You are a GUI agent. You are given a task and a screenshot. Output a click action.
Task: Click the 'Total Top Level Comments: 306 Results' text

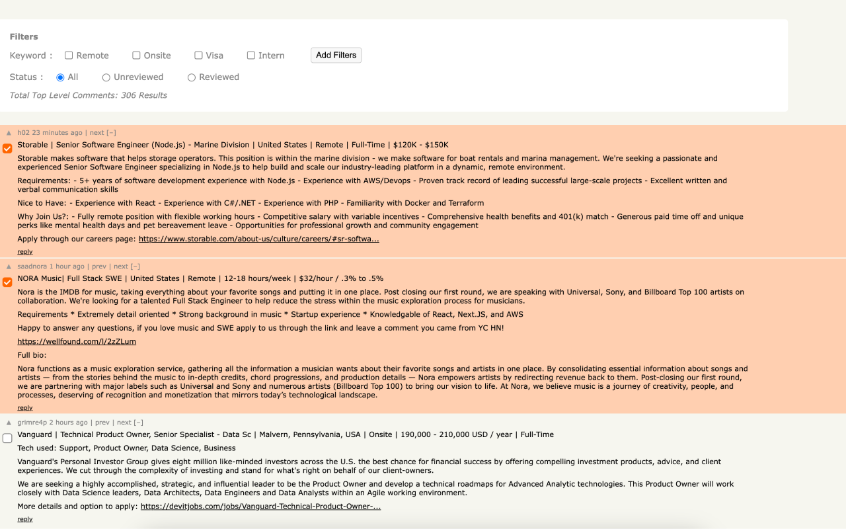89,95
